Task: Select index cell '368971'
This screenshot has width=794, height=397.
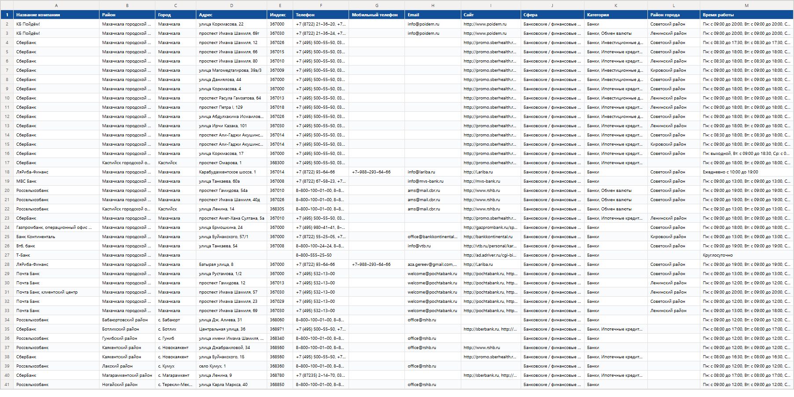Action: [280, 329]
